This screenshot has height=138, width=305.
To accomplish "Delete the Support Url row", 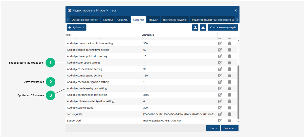I will click(x=229, y=121).
